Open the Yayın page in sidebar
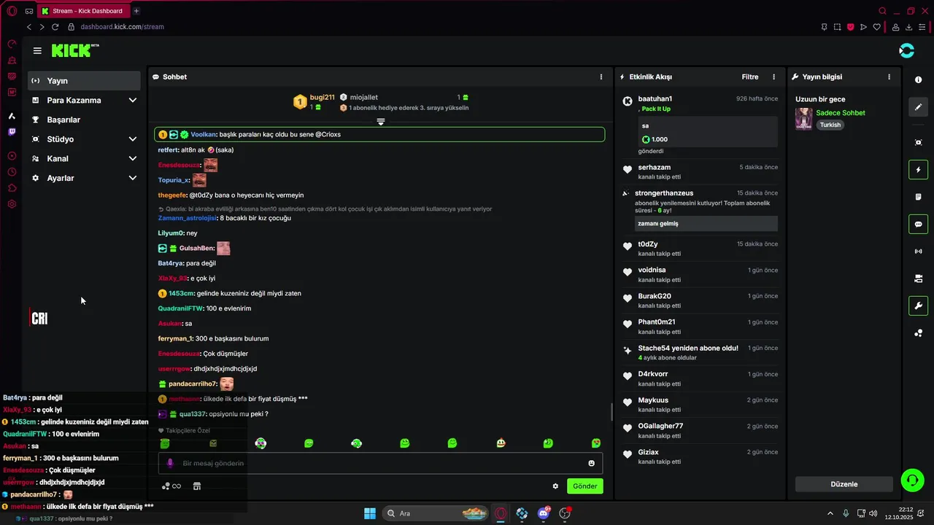Screen dimensions: 934x525 [x=84, y=81]
